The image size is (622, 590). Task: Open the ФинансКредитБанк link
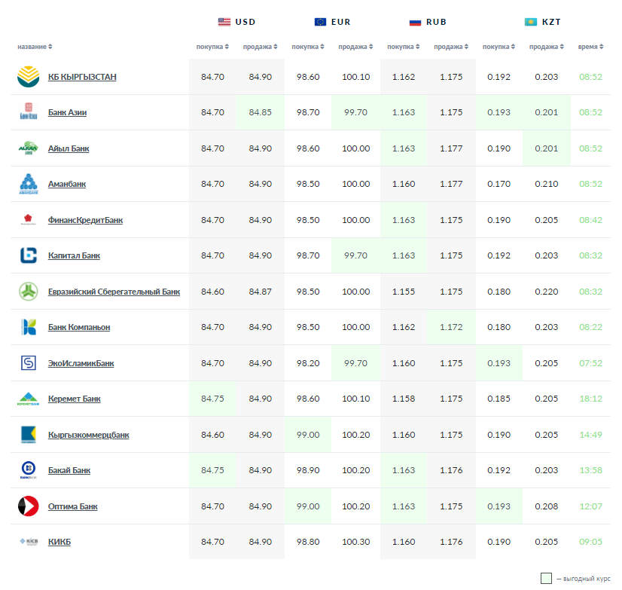85,220
